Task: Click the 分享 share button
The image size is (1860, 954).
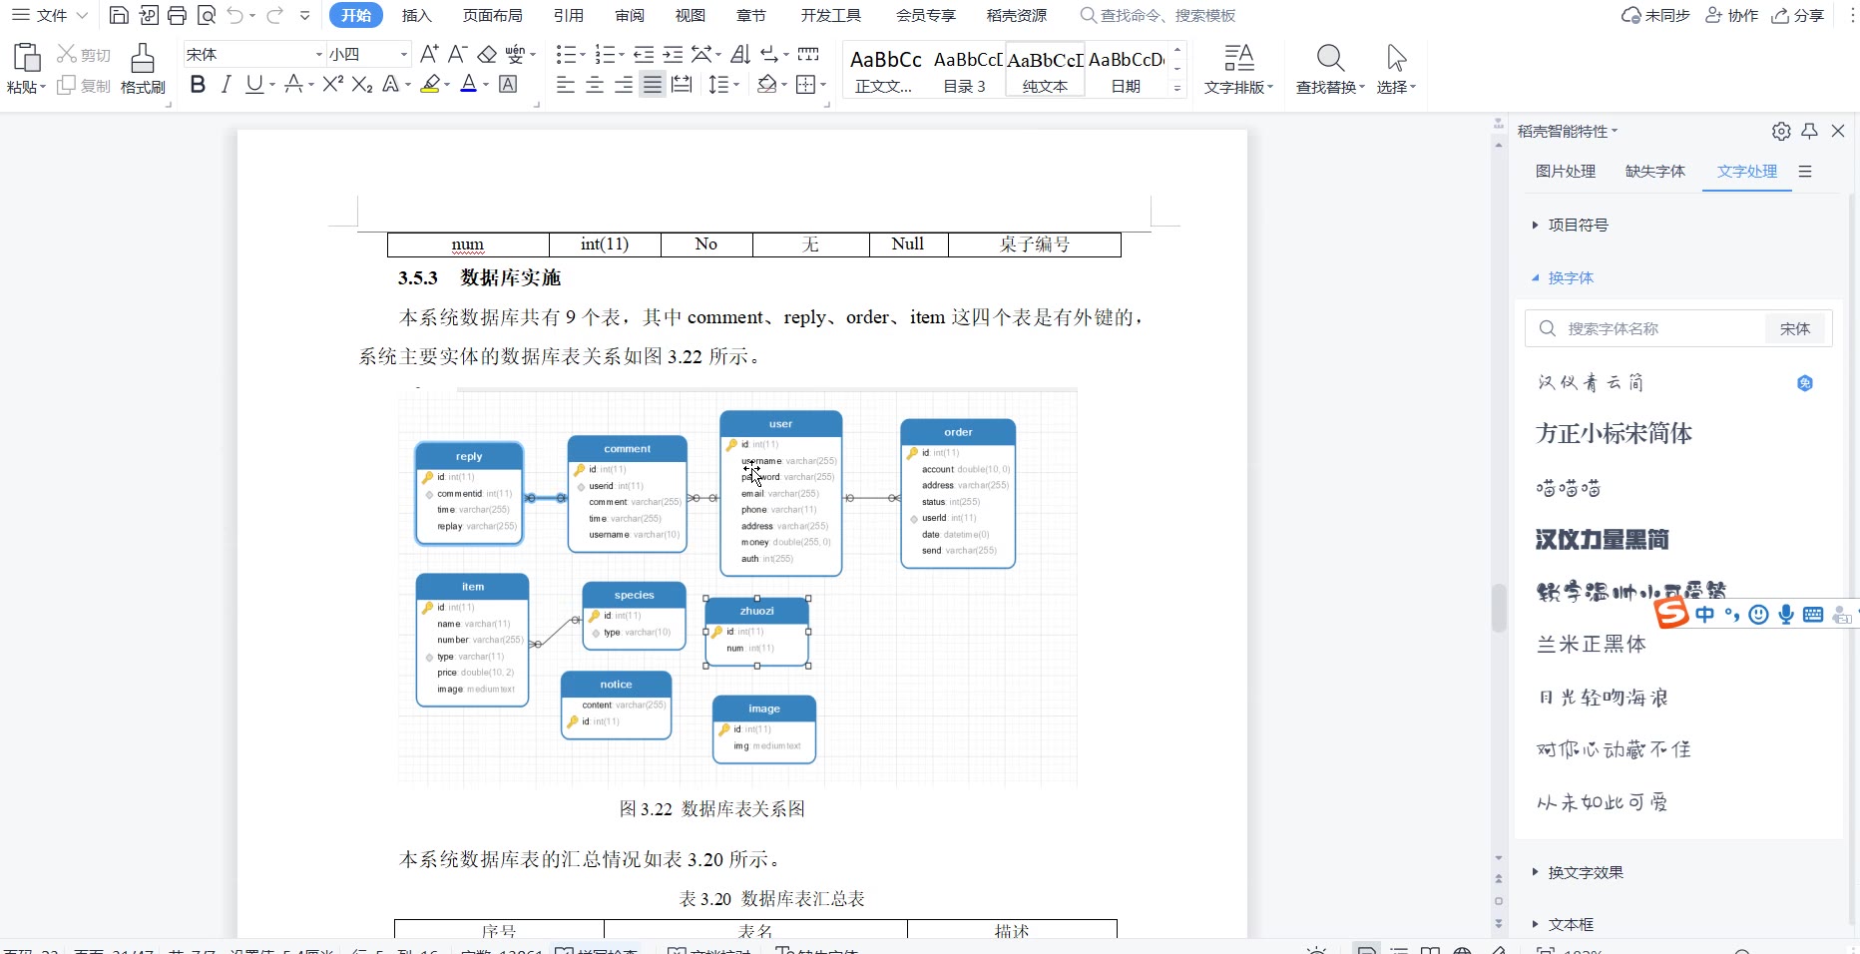Action: 1798,15
